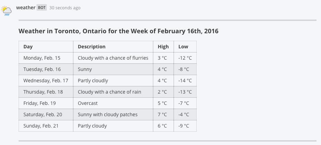Select the Tuesday, Feb. 16 cell

pos(42,69)
